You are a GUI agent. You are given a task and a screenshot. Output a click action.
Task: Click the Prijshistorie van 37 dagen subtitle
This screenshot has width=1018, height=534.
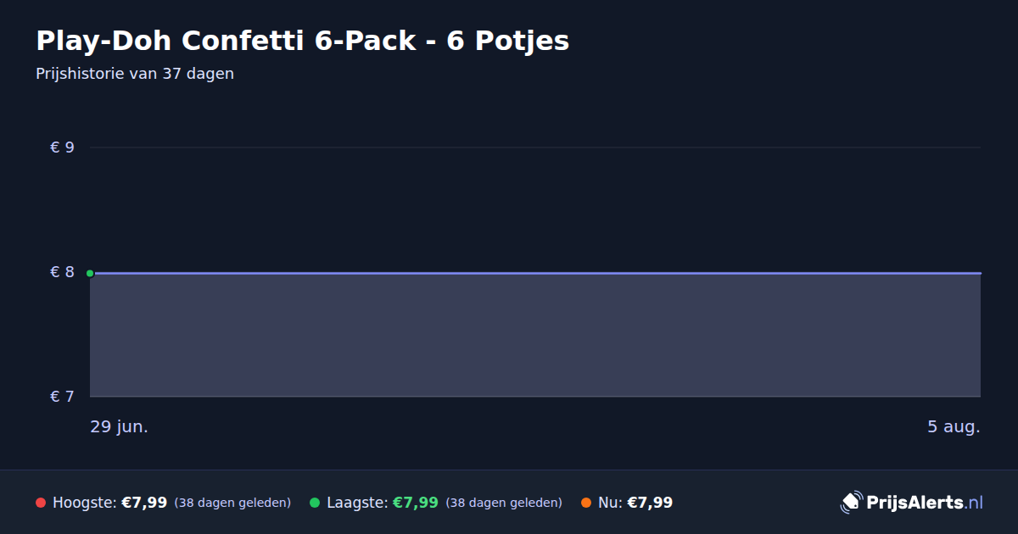click(x=135, y=74)
